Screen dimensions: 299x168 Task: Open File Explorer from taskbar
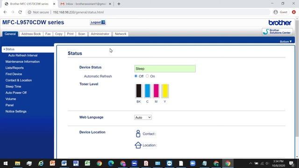tap(18, 163)
